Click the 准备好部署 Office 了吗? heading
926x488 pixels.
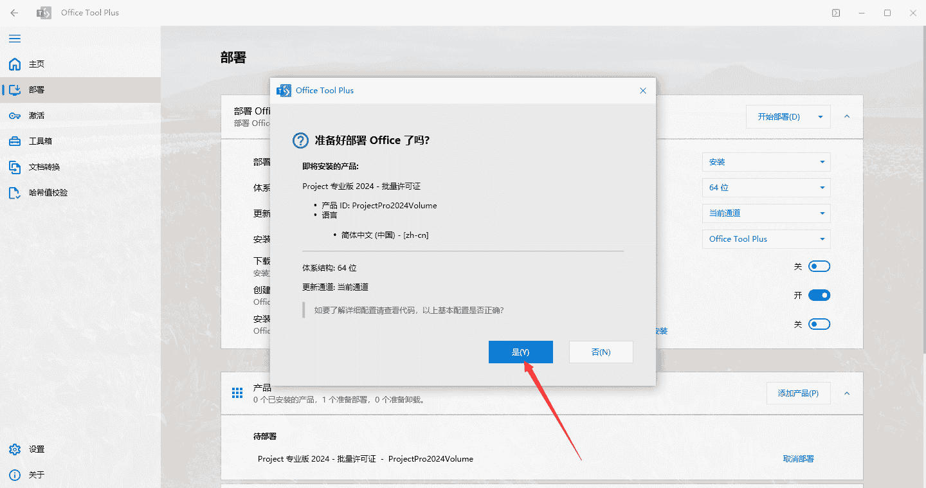pos(372,141)
